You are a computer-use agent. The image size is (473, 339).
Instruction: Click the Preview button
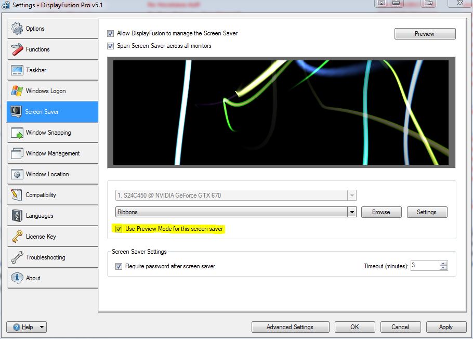click(425, 34)
